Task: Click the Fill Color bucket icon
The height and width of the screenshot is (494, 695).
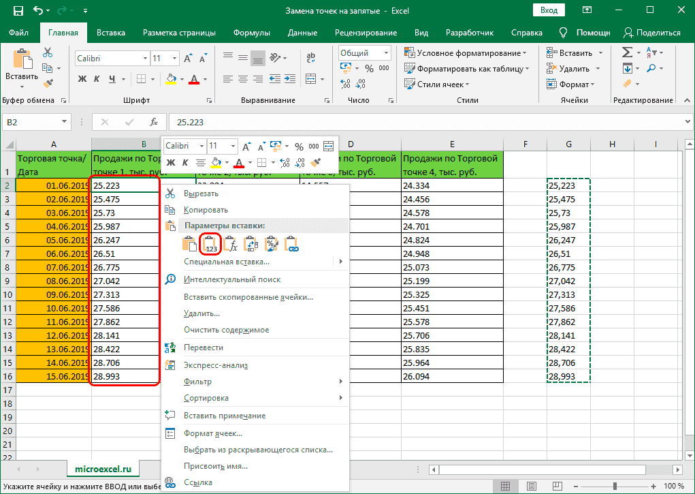Action: [171, 79]
